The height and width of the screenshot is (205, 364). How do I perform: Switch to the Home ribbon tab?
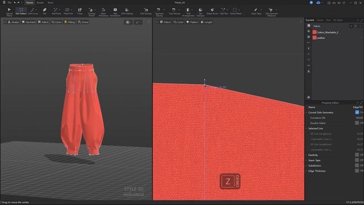click(30, 2)
